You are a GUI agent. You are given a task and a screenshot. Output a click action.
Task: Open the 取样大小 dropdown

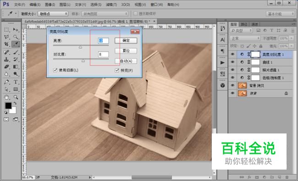point(53,14)
